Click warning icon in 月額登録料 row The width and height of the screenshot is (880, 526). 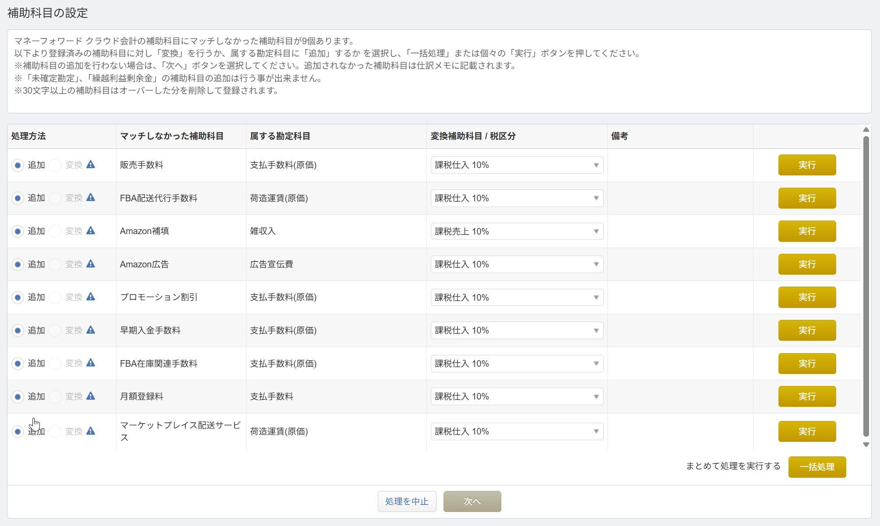click(x=91, y=396)
